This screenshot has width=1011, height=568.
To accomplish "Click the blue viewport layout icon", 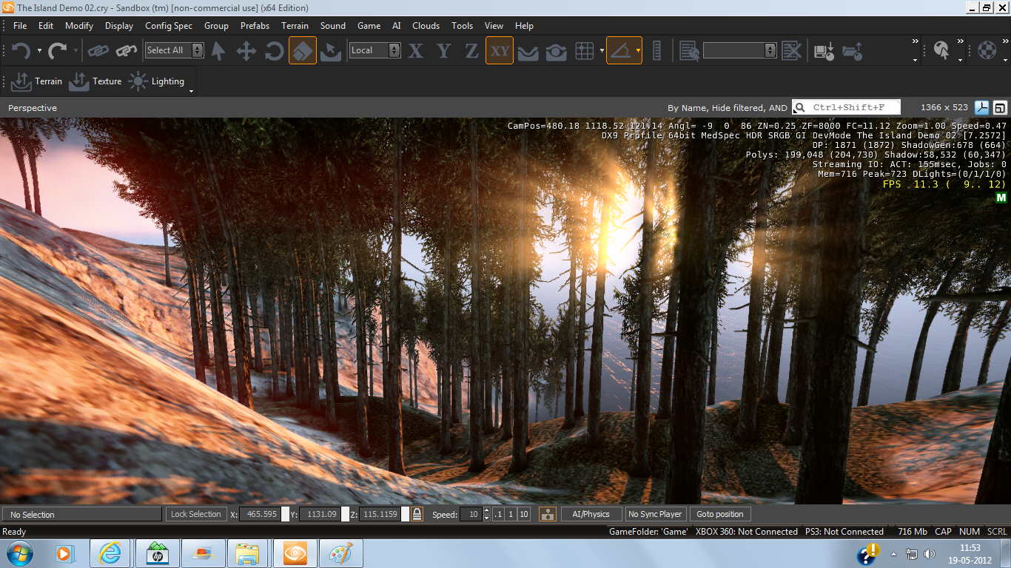I will pos(982,107).
